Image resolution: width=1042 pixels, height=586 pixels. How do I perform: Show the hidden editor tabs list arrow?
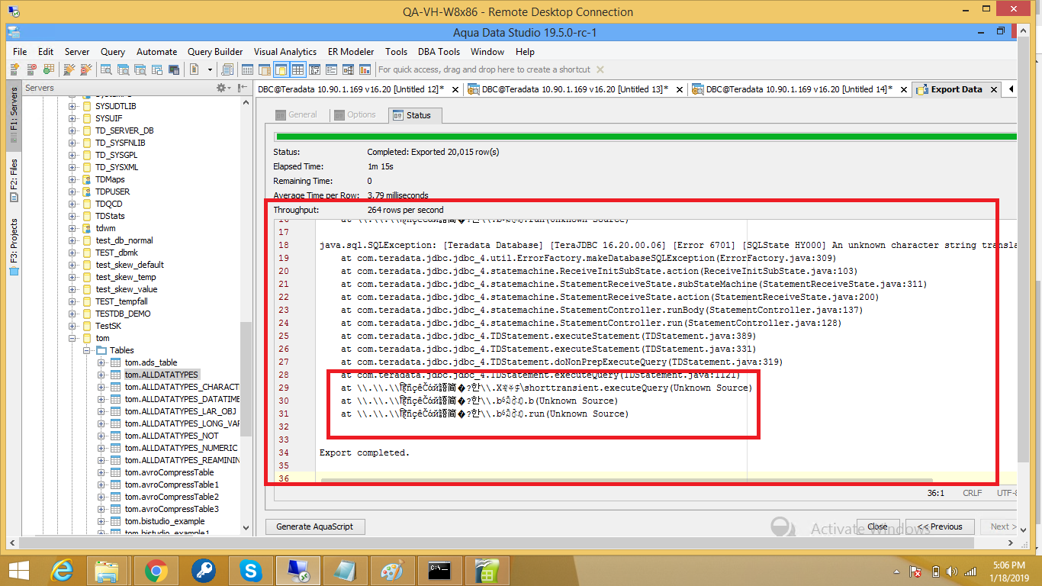1011,89
